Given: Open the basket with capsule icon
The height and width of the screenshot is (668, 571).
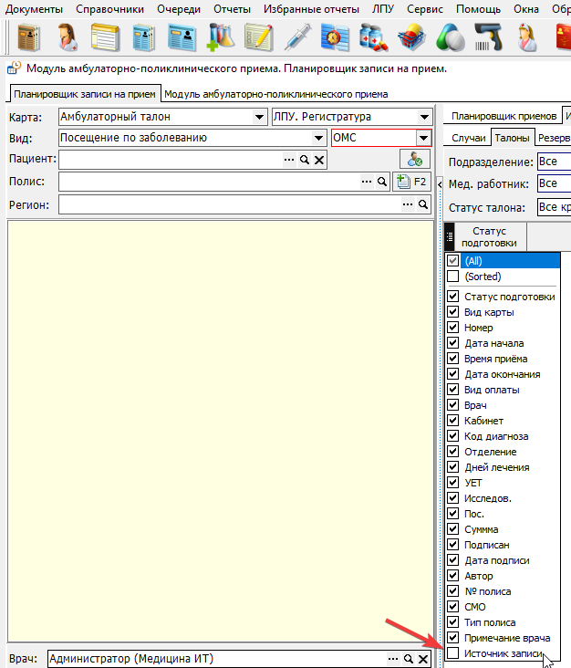Looking at the screenshot, I should pos(411,37).
